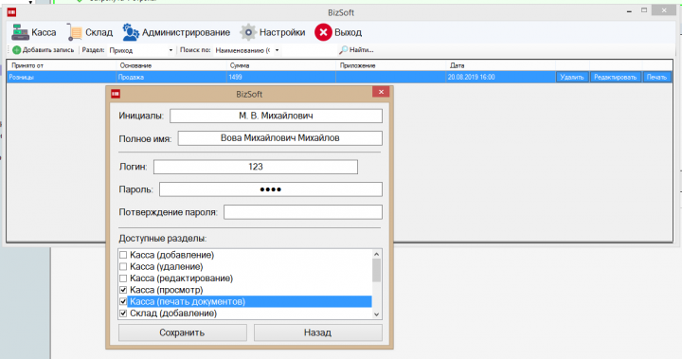Enable the Касса (добавление) checkbox
Image resolution: width=682 pixels, height=359 pixels.
tap(123, 255)
